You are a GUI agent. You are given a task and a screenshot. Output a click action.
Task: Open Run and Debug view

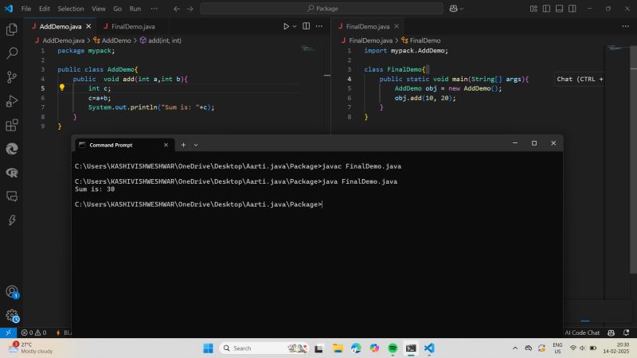point(12,101)
